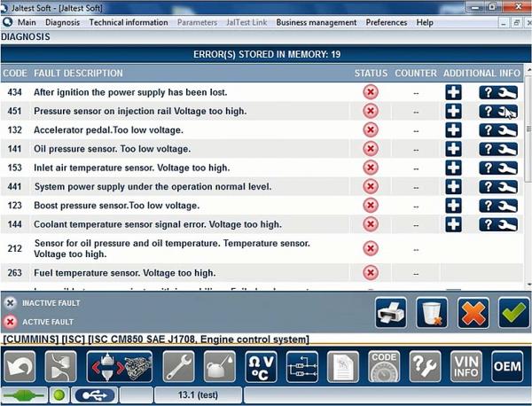Confirm with the green checkmark button
This screenshot has height=406, width=532.
tap(513, 312)
